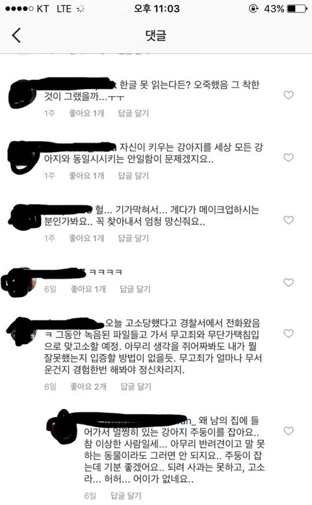Tap the 댓글 title header

point(156,35)
